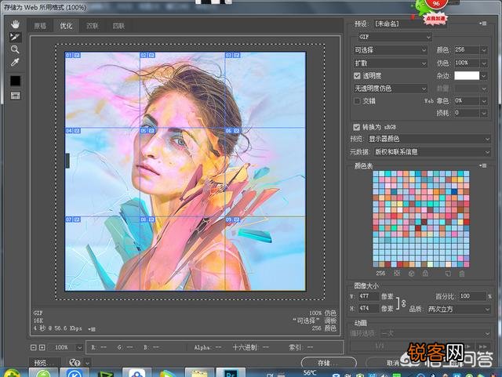Click the yellow folder icon in the taskbar

click(x=199, y=372)
